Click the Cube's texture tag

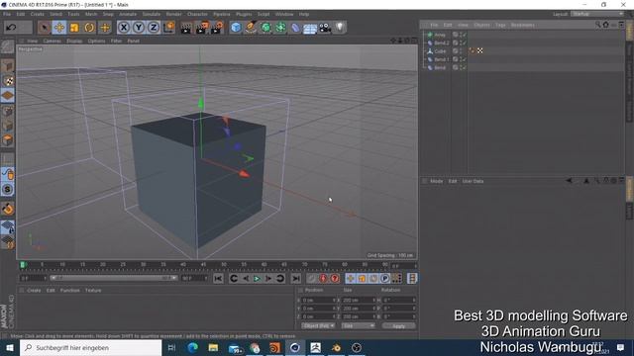[479, 50]
